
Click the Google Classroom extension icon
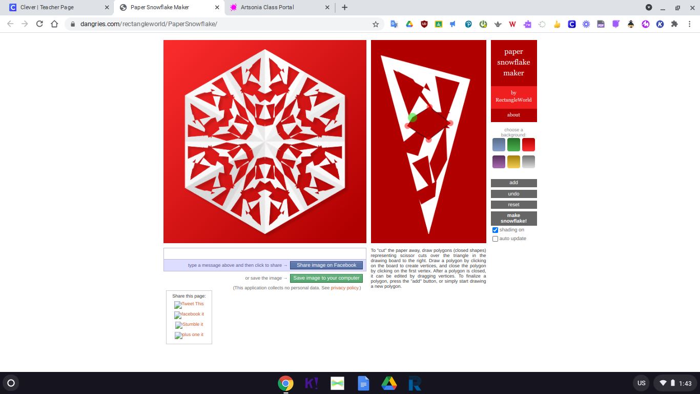tap(439, 24)
